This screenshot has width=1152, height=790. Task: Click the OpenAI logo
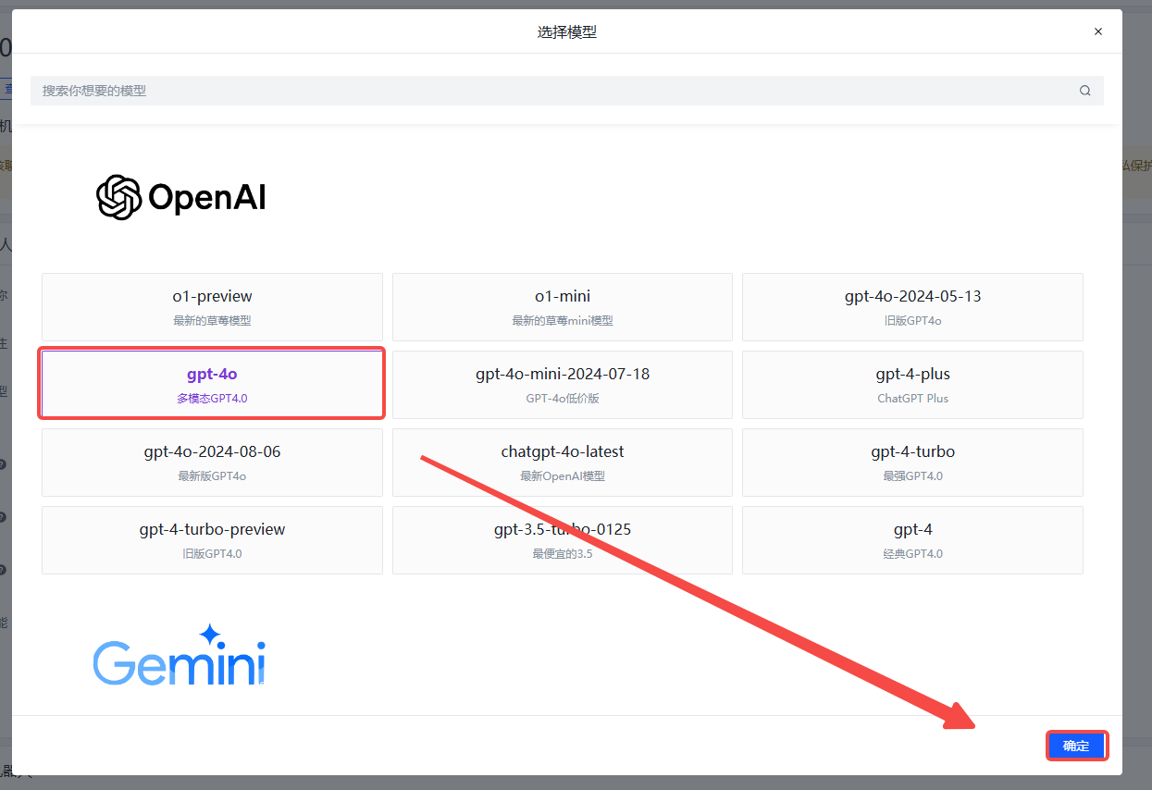181,197
